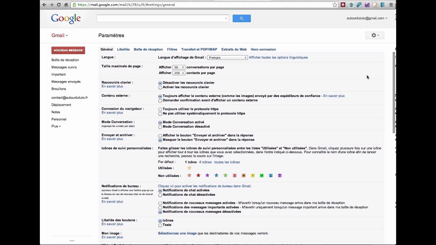The image size is (436, 245).
Task: Expand the Gmail menu dropdown
Action: click(60, 35)
